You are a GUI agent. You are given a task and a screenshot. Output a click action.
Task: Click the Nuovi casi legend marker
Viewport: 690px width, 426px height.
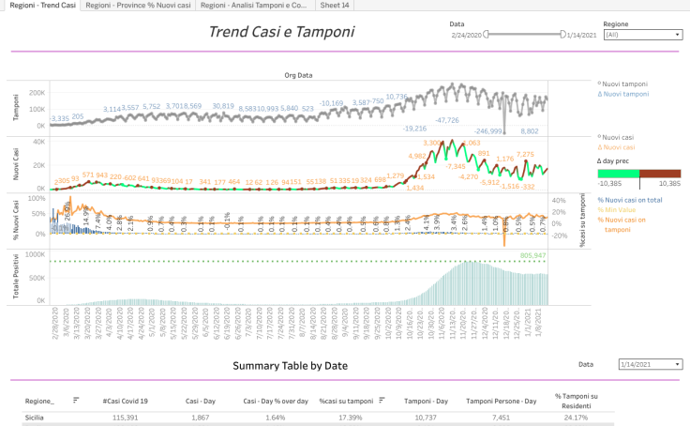pyautogui.click(x=600, y=136)
